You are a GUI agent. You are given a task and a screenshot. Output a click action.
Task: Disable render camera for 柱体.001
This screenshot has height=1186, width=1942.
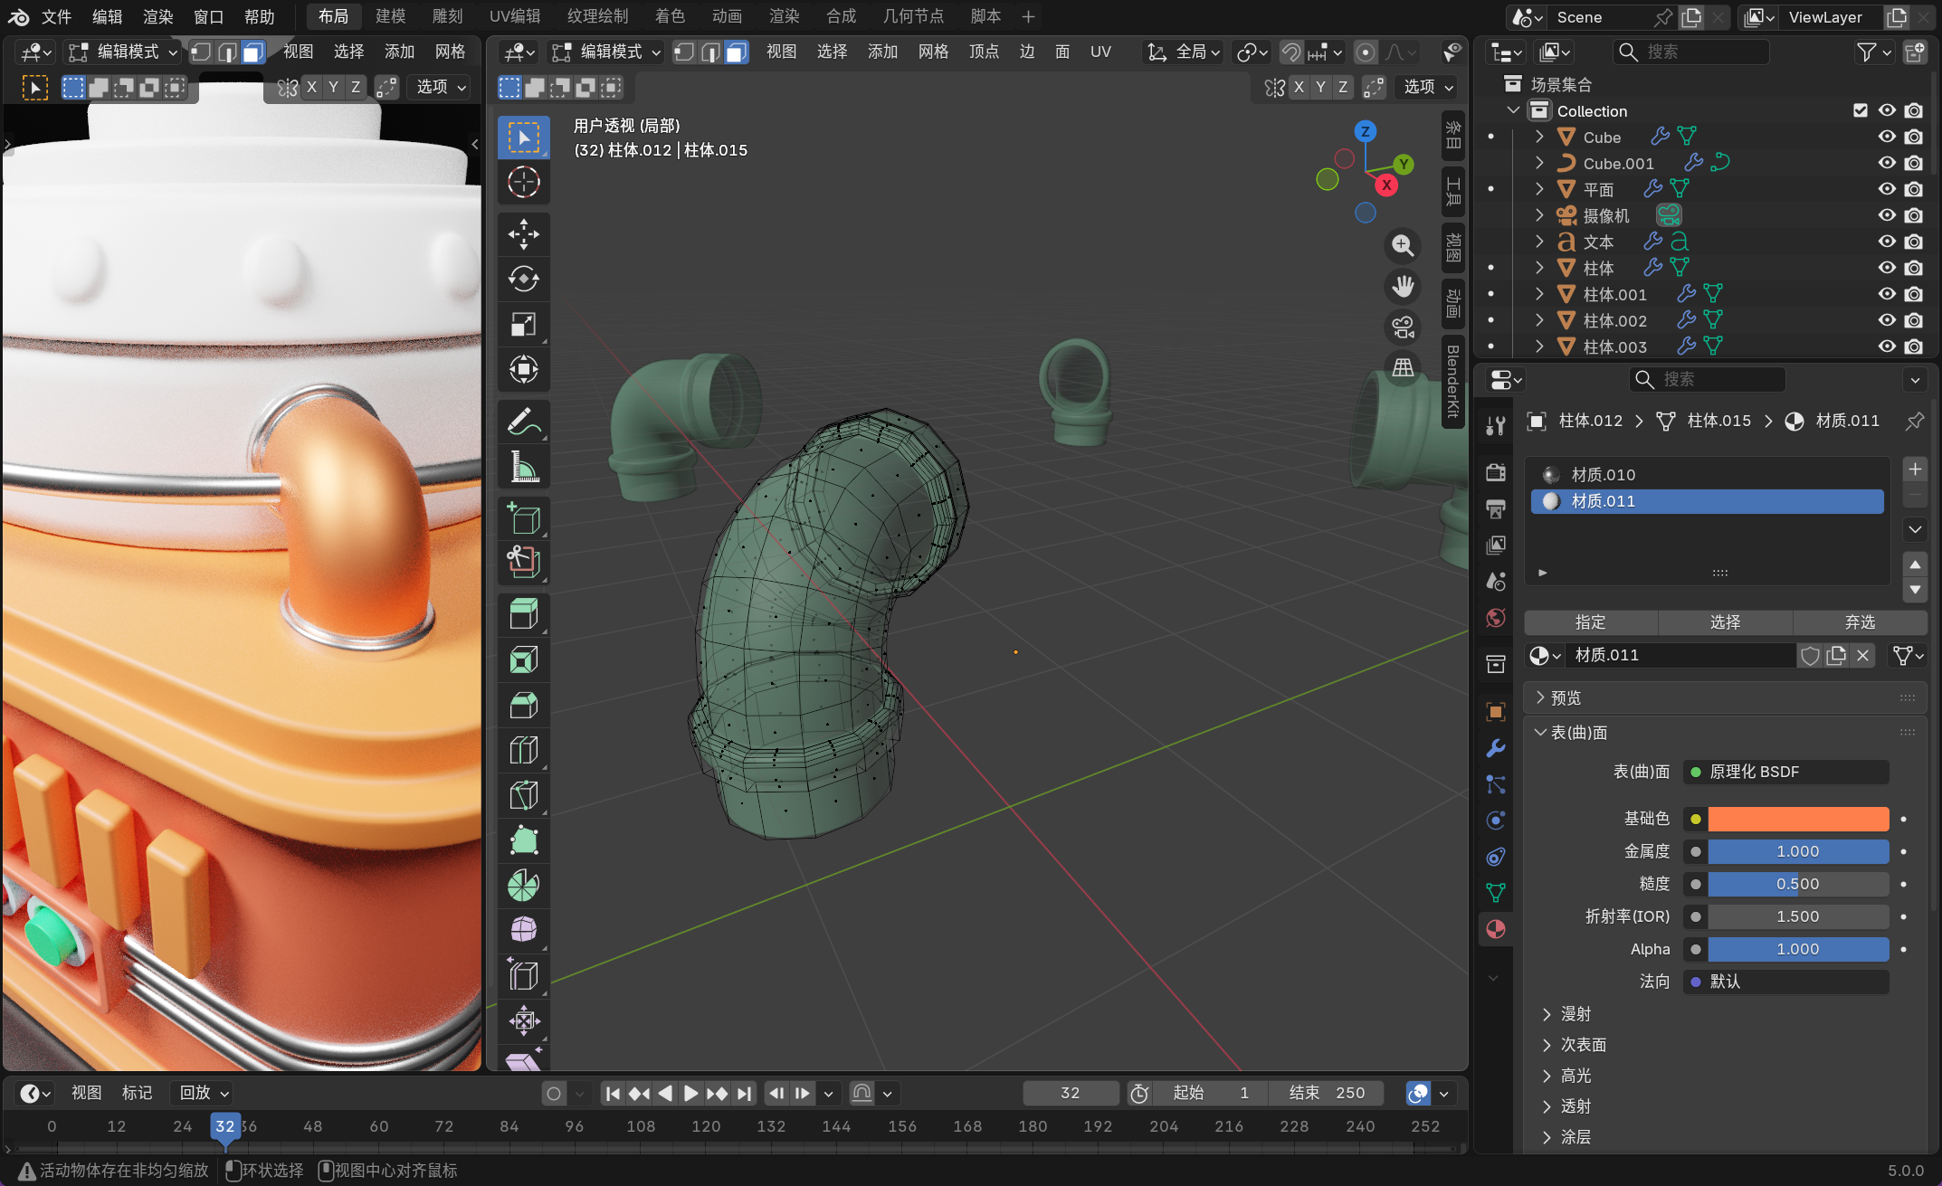[1914, 294]
